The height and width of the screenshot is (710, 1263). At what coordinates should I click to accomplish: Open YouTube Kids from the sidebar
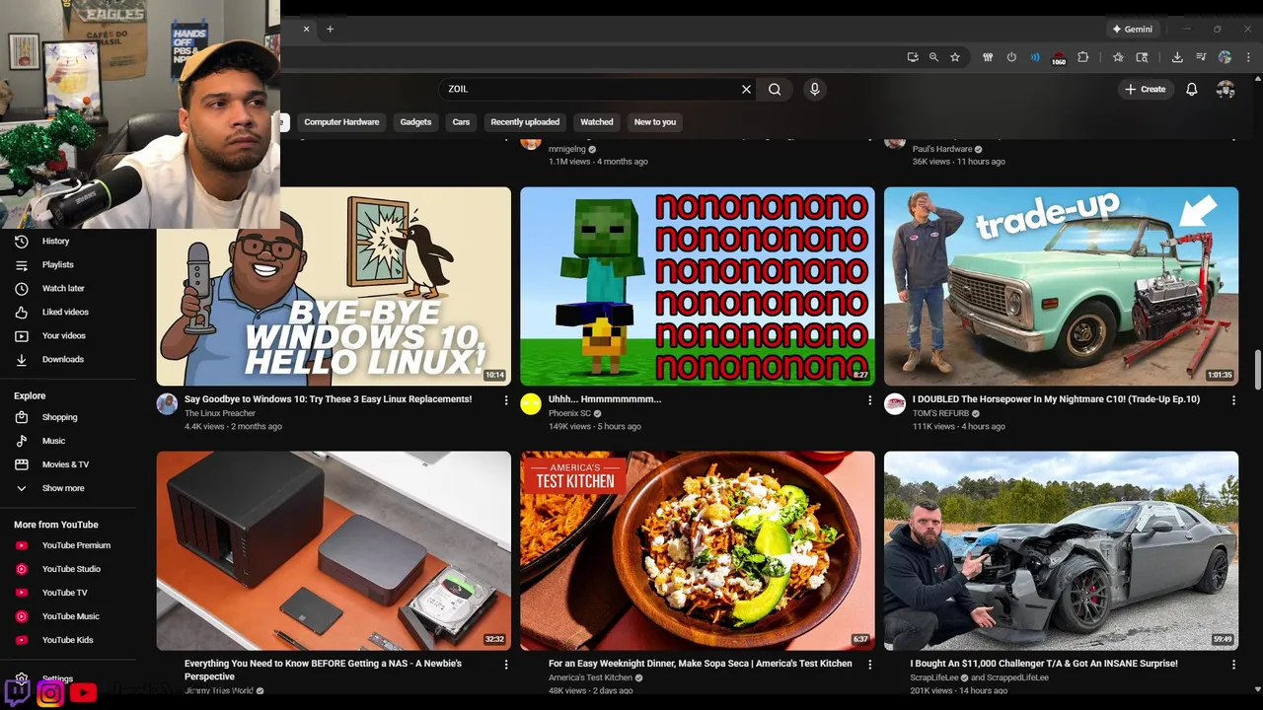69,640
